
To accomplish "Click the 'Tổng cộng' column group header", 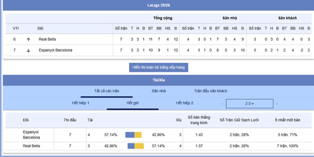I will click(x=162, y=18).
